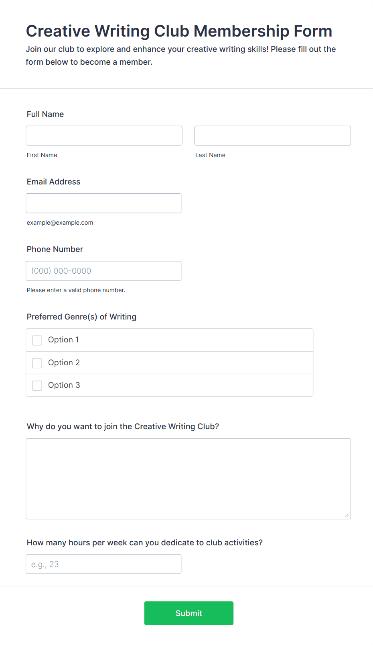Tick the Option 1 checkbox
The height and width of the screenshot is (645, 373).
(37, 340)
